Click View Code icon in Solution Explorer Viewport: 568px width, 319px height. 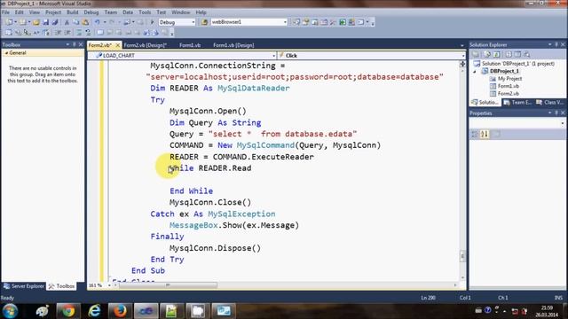click(509, 54)
